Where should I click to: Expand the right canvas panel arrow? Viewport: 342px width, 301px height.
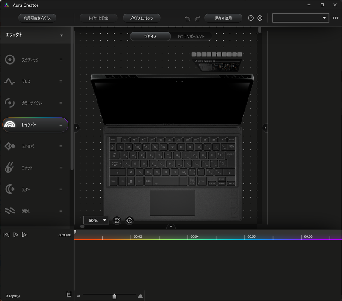tap(265, 127)
